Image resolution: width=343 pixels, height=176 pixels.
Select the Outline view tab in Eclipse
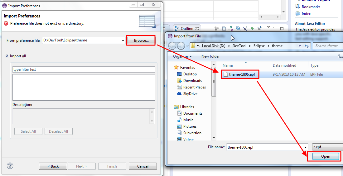tap(187, 29)
